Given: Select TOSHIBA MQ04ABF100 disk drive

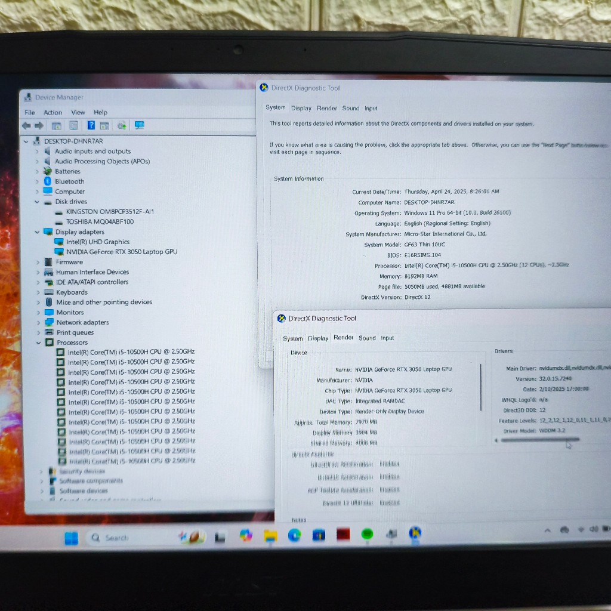Looking at the screenshot, I should pos(100,222).
